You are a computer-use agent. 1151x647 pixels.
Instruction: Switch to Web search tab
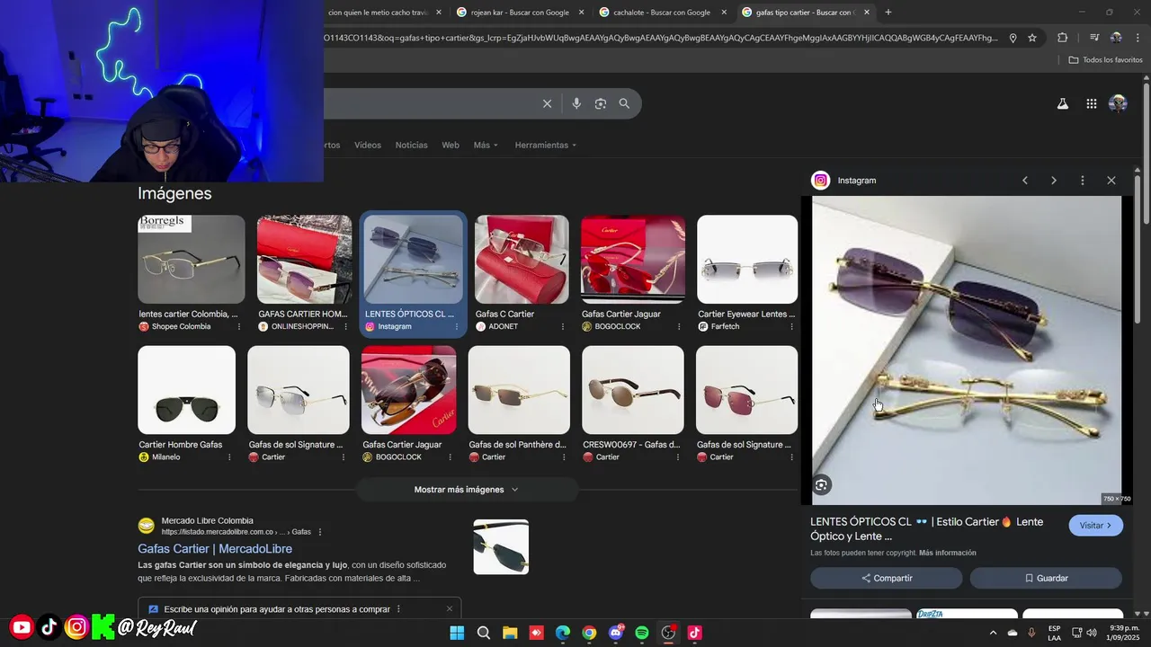pyautogui.click(x=451, y=146)
